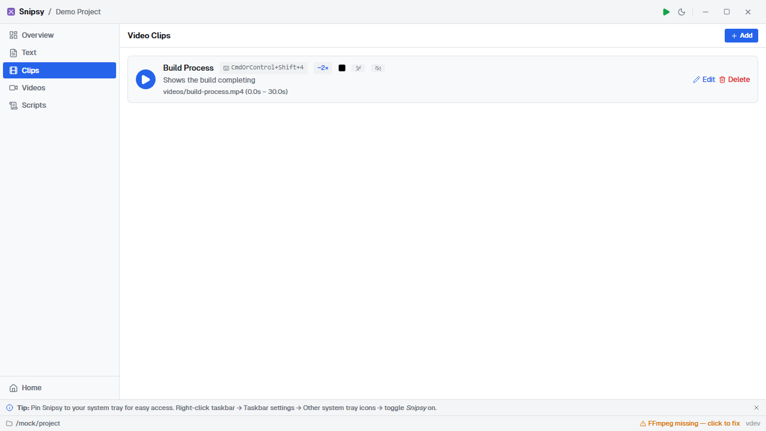Click the CmdOrControl+Shift+4 shortcut badge
Image resolution: width=766 pixels, height=431 pixels.
[x=263, y=68]
